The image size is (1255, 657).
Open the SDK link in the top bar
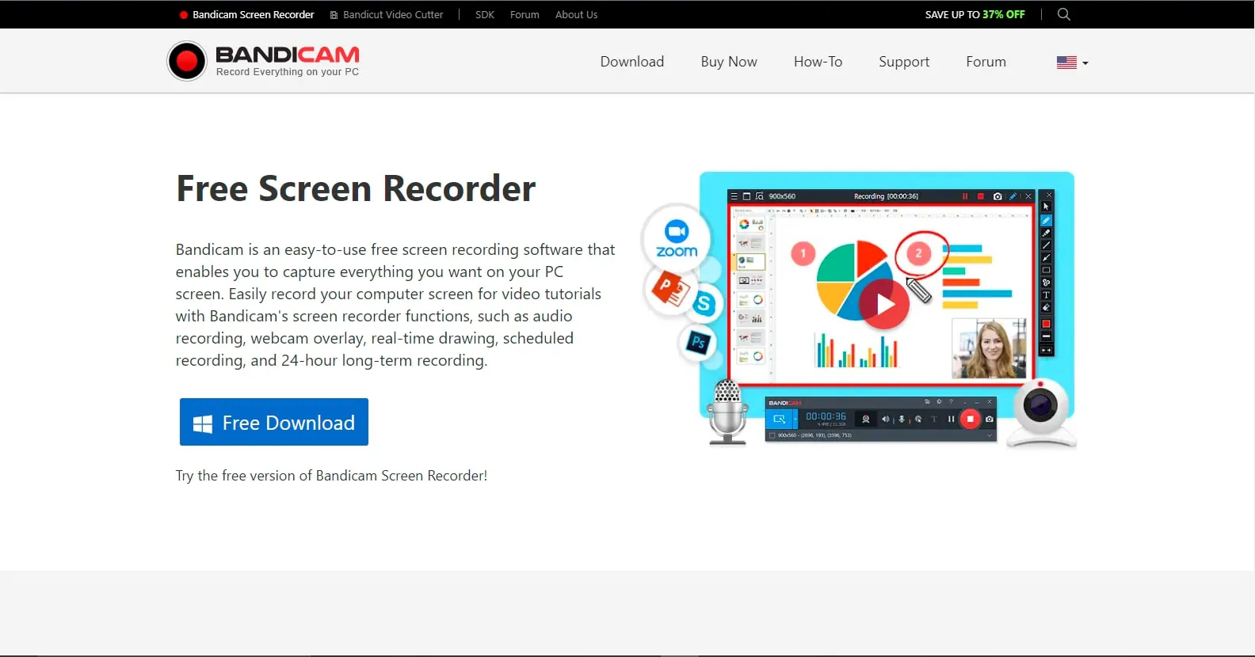(485, 14)
